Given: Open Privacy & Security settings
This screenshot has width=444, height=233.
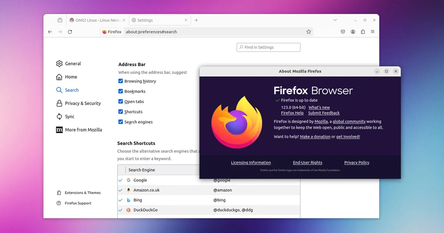Looking at the screenshot, I should click(79, 103).
